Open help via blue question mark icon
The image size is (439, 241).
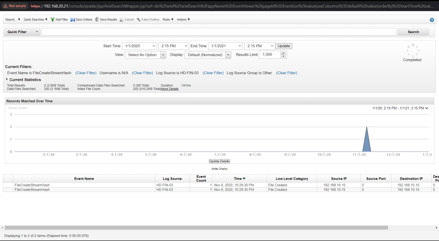tap(432, 20)
